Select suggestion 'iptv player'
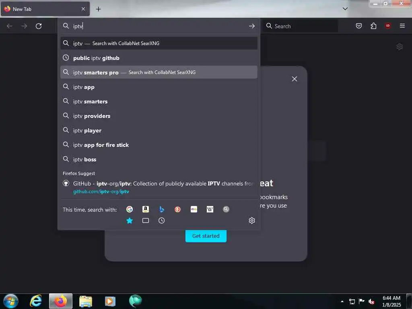 (x=159, y=130)
